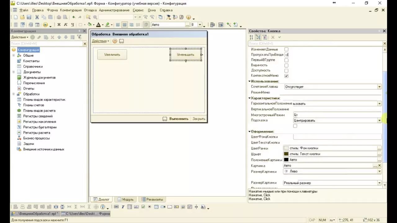The image size is (397, 223).
Task: Start debugging with the yellow play icon
Action: tap(46, 25)
